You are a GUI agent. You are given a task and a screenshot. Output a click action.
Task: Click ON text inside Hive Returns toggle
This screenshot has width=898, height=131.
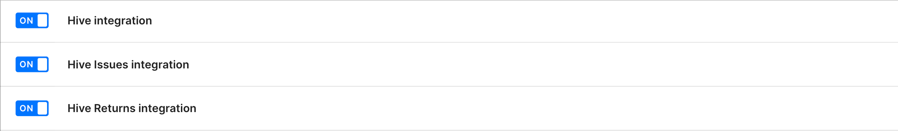point(26,108)
